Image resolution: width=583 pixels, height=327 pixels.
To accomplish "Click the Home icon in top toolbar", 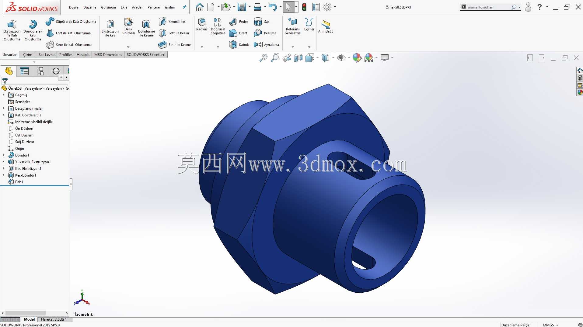I will click(200, 7).
